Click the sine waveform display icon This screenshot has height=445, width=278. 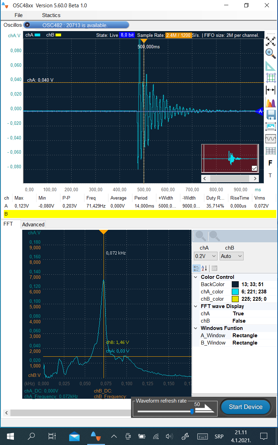pos(270,139)
